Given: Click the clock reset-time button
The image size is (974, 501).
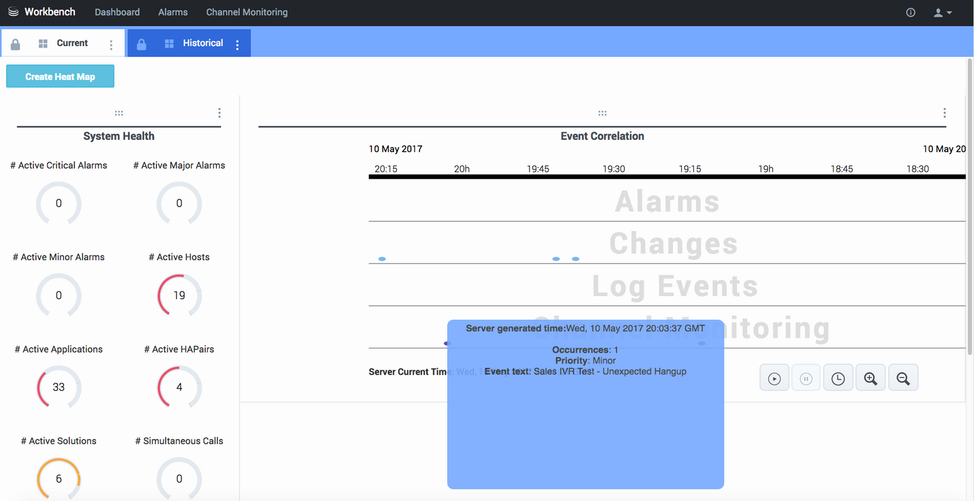Looking at the screenshot, I should 838,378.
